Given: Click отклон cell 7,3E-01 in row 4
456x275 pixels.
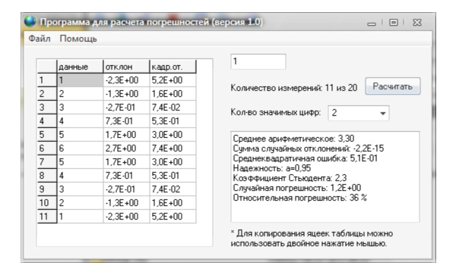Looking at the screenshot, I should pos(126,121).
